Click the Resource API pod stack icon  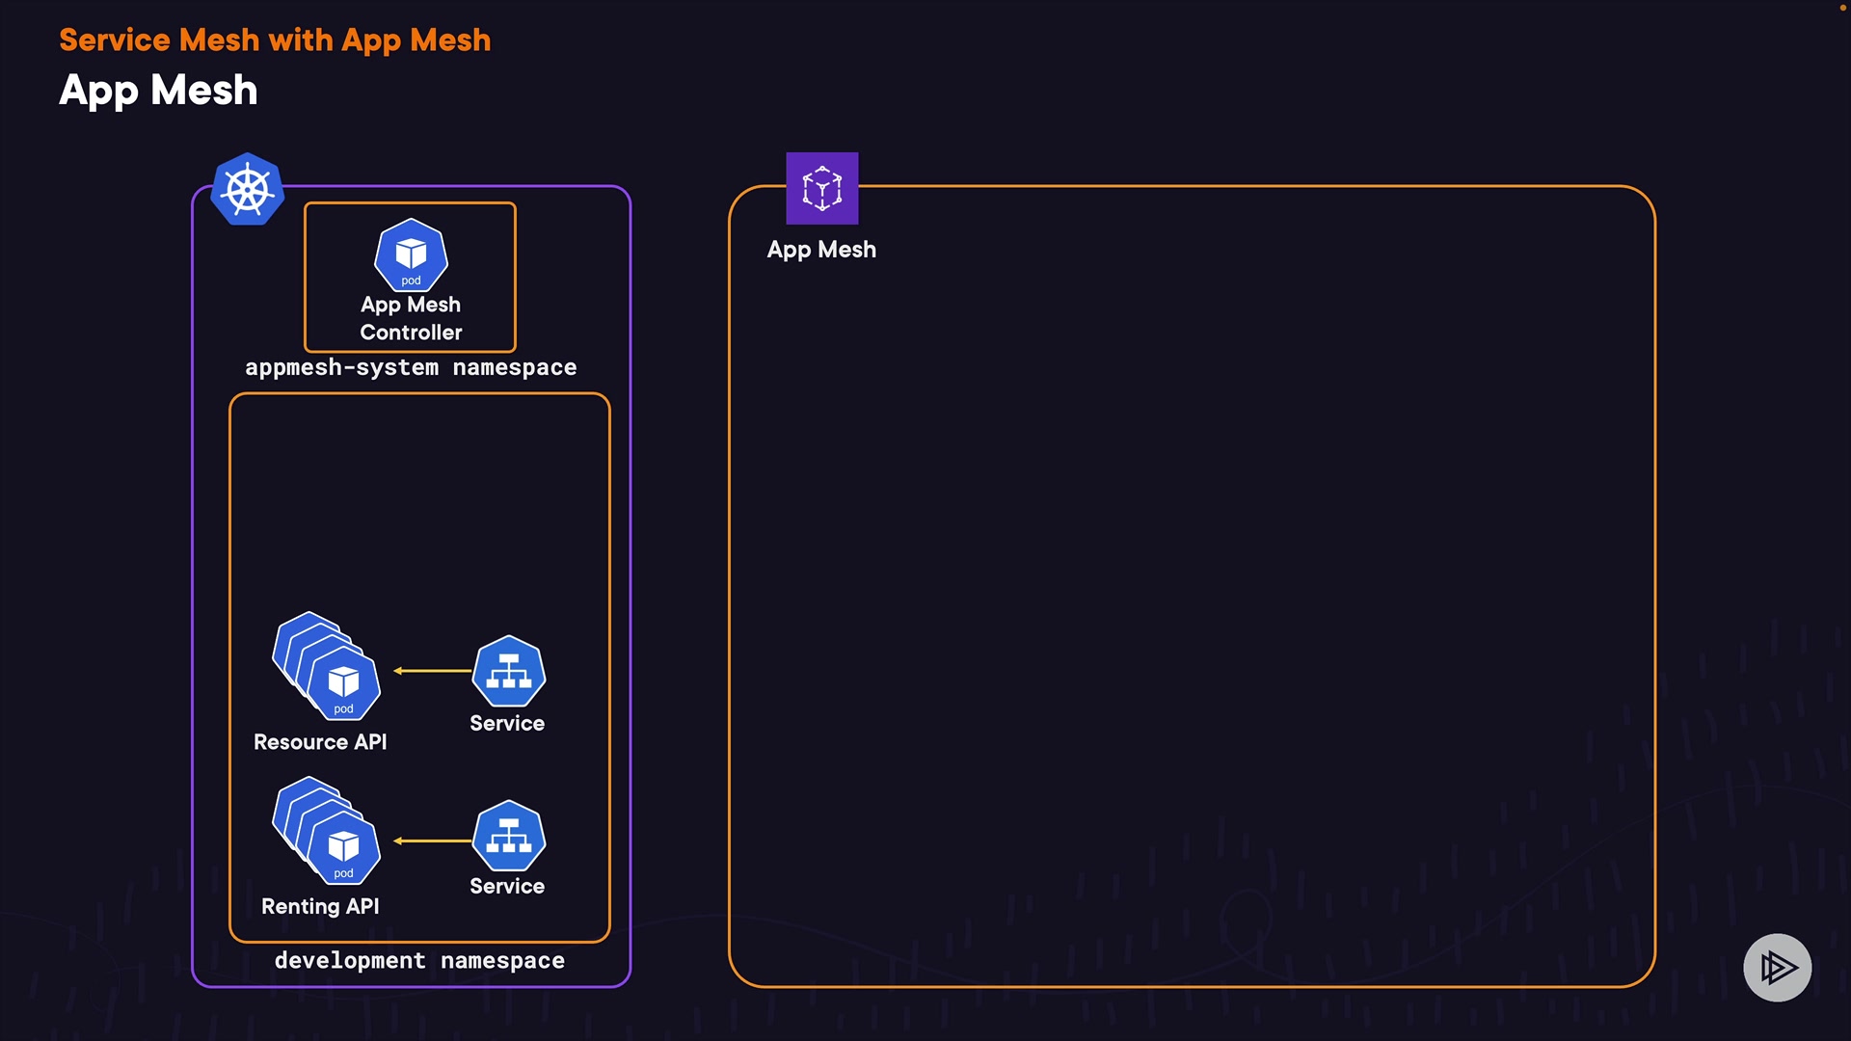pyautogui.click(x=328, y=668)
